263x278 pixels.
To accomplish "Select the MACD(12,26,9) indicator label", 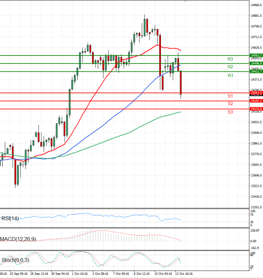I will tap(18, 239).
